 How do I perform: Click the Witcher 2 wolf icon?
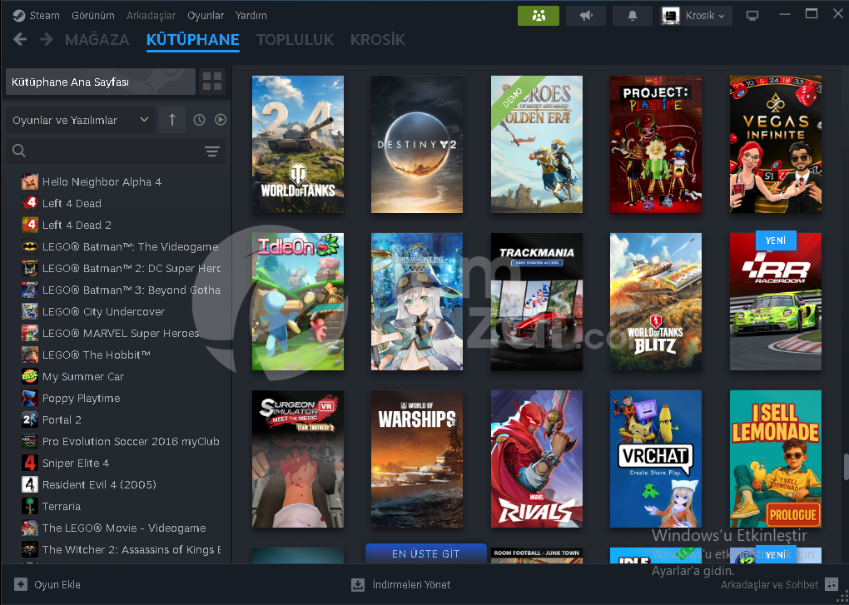(30, 549)
